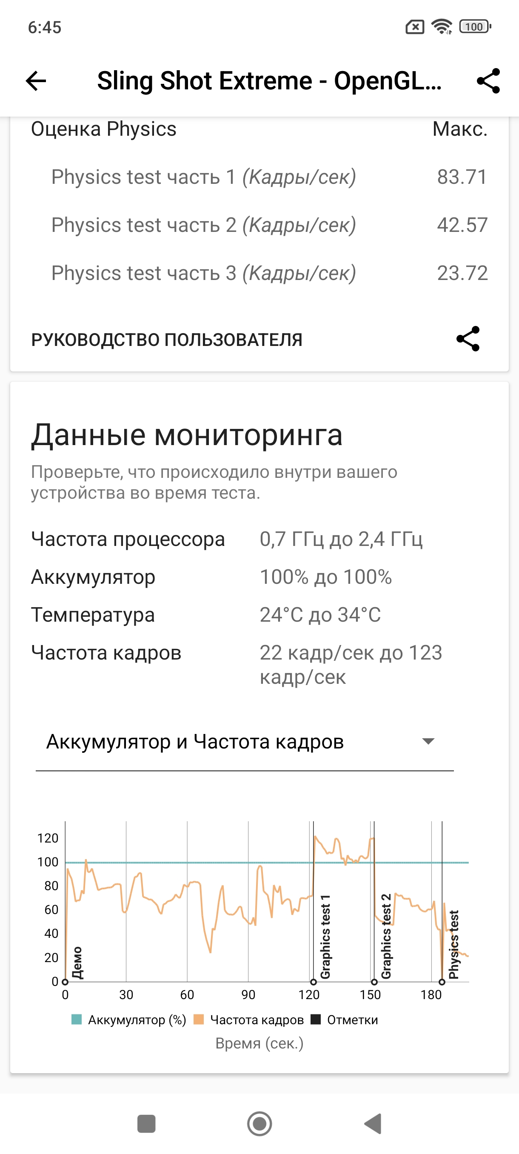
Task: Select the Physics test chart marker
Action: click(x=442, y=982)
